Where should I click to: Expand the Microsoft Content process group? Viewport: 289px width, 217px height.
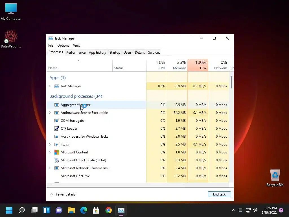point(50,152)
